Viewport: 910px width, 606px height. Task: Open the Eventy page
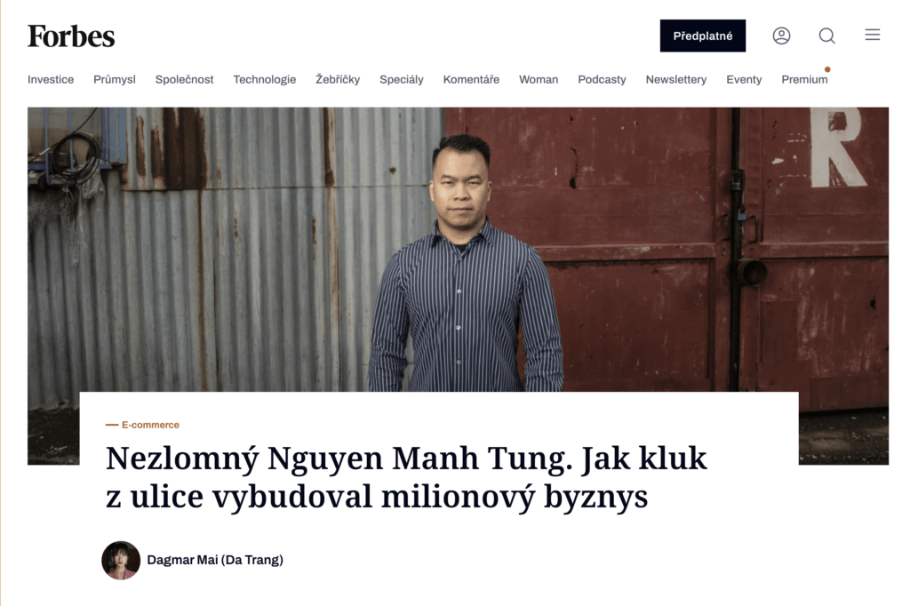tap(744, 79)
